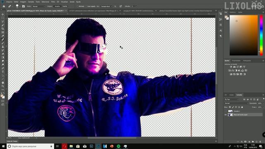Select the Zoom tool
Screen dimensions: 265x149
click(3, 86)
